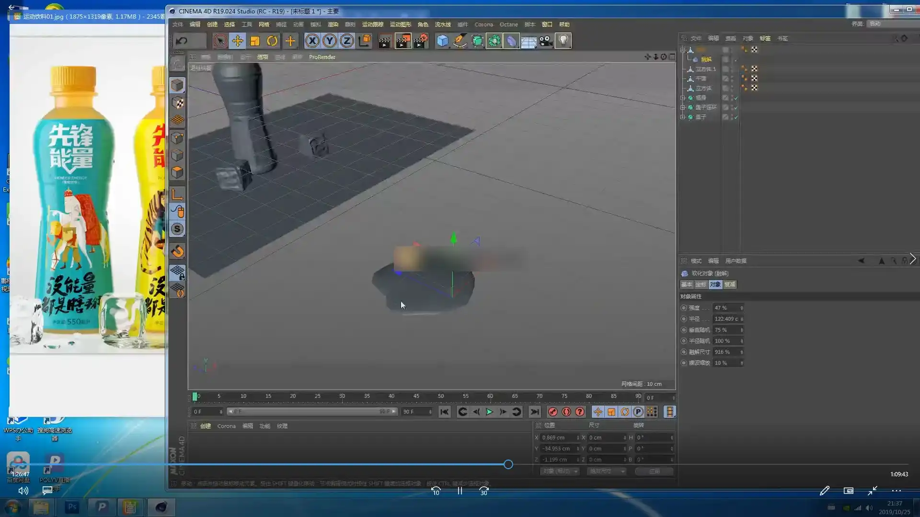Open the 对象(相对) coordinate dropdown

(x=560, y=472)
